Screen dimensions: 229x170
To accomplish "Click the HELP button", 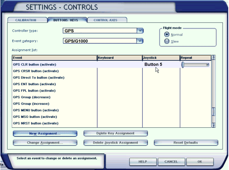I will click(x=143, y=162).
